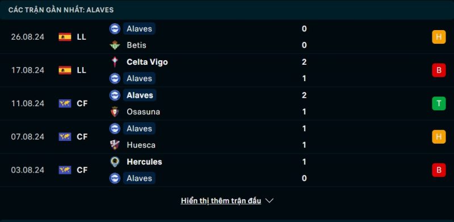The width and height of the screenshot is (454, 222).
Task: Click the Huesca club crest icon
Action: pyautogui.click(x=115, y=145)
